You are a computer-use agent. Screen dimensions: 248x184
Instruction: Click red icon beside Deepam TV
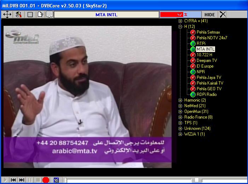193,61
